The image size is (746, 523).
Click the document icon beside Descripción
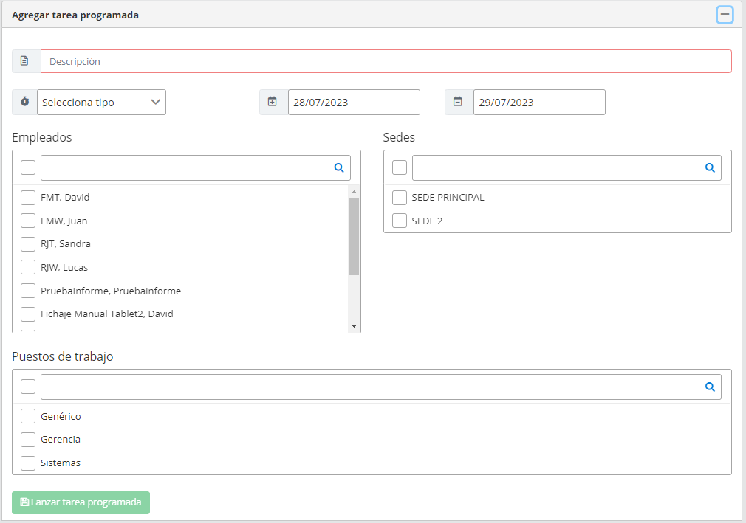(x=25, y=61)
